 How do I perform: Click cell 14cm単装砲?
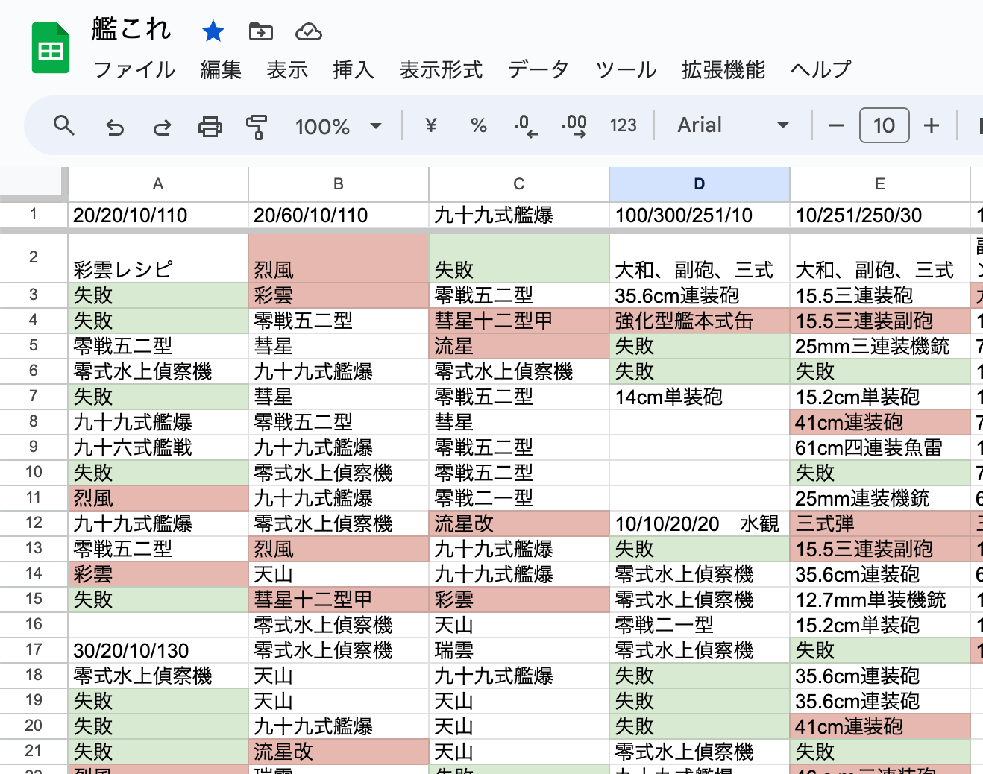point(700,397)
